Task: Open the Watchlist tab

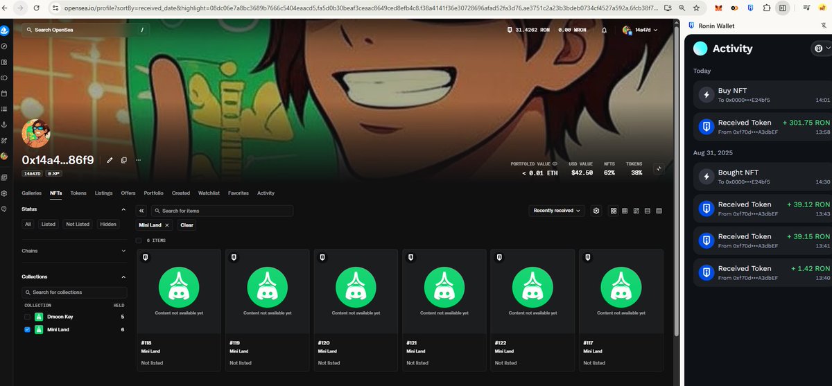Action: pyautogui.click(x=209, y=193)
